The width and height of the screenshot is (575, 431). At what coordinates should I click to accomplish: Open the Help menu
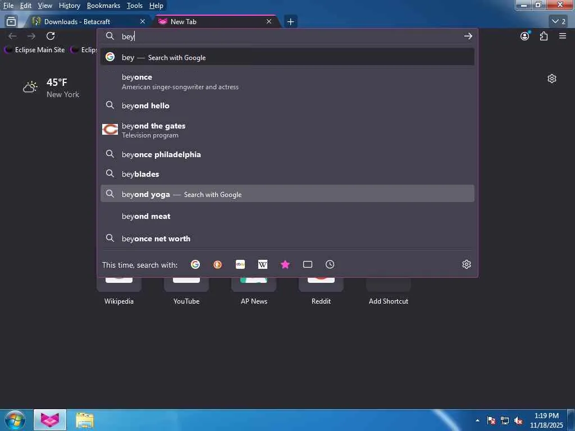pos(156,6)
